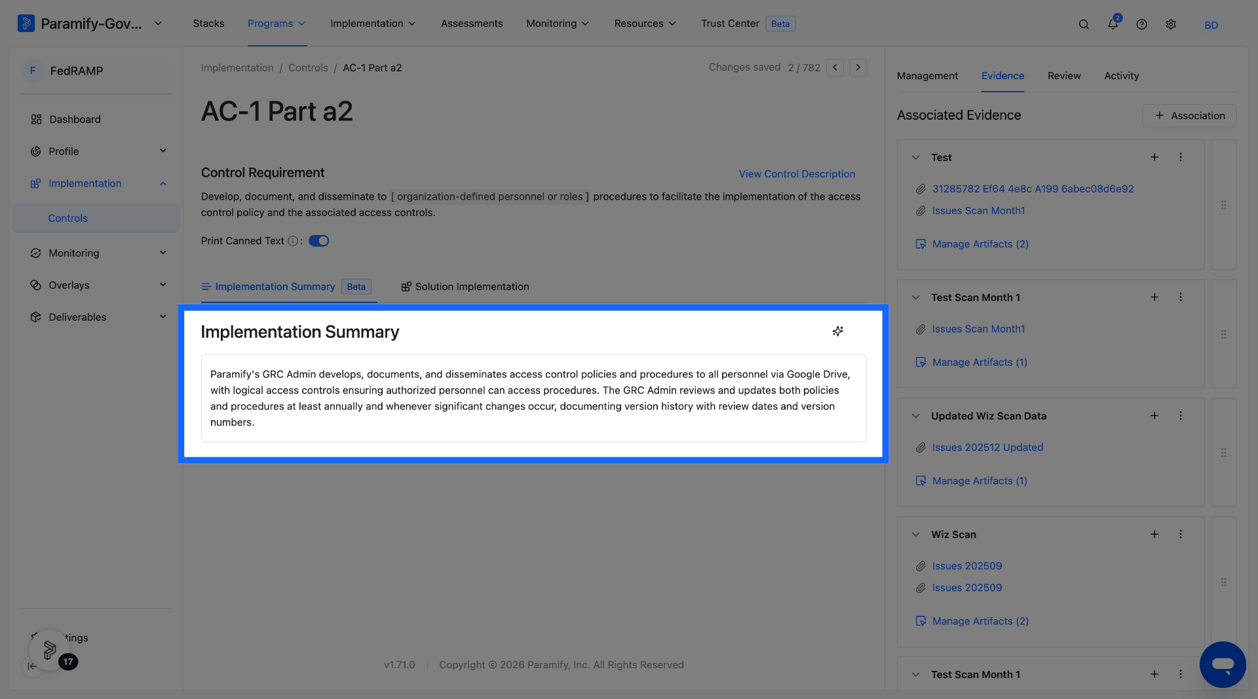Click the FedRAMP program header

click(96, 71)
